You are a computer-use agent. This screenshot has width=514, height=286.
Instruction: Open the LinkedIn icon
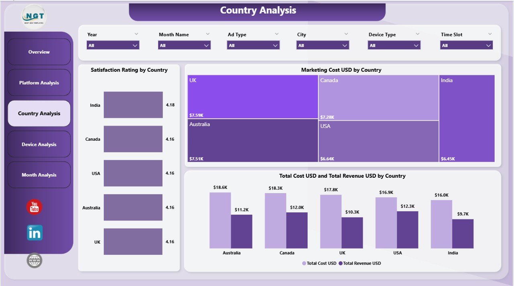coord(34,233)
